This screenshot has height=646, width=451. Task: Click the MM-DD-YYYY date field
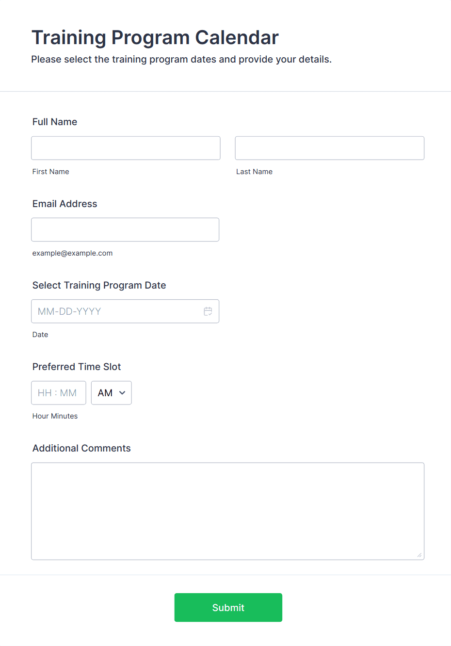click(x=116, y=311)
